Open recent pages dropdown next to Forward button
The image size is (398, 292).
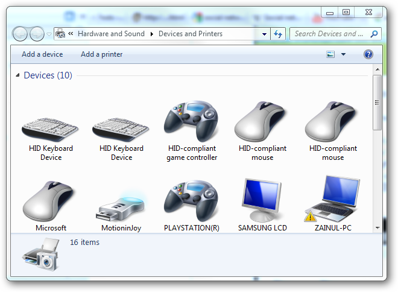click(49, 34)
